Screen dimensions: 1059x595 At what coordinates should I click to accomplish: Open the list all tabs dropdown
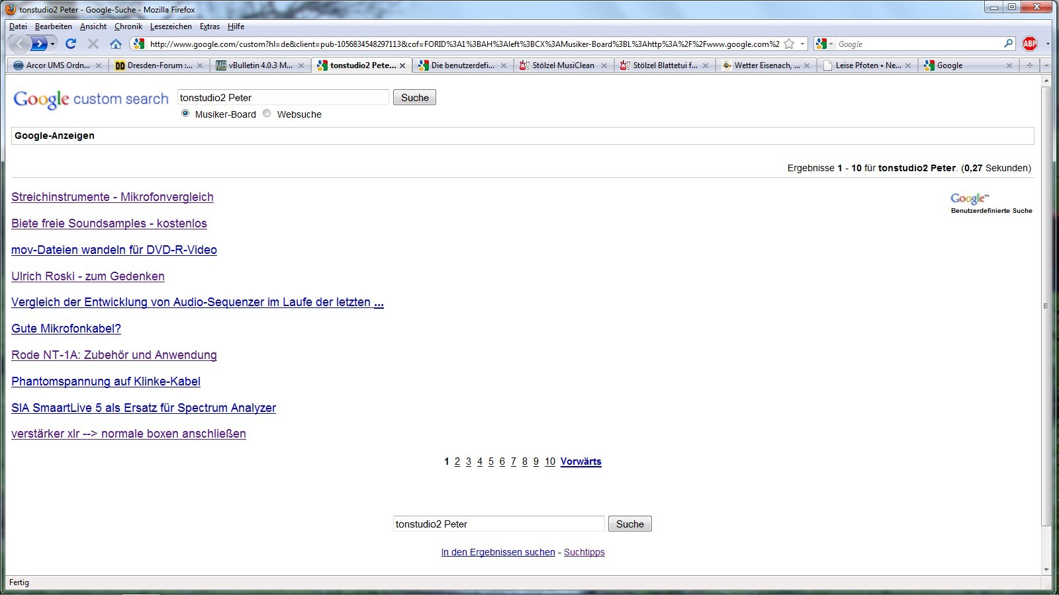[1046, 65]
